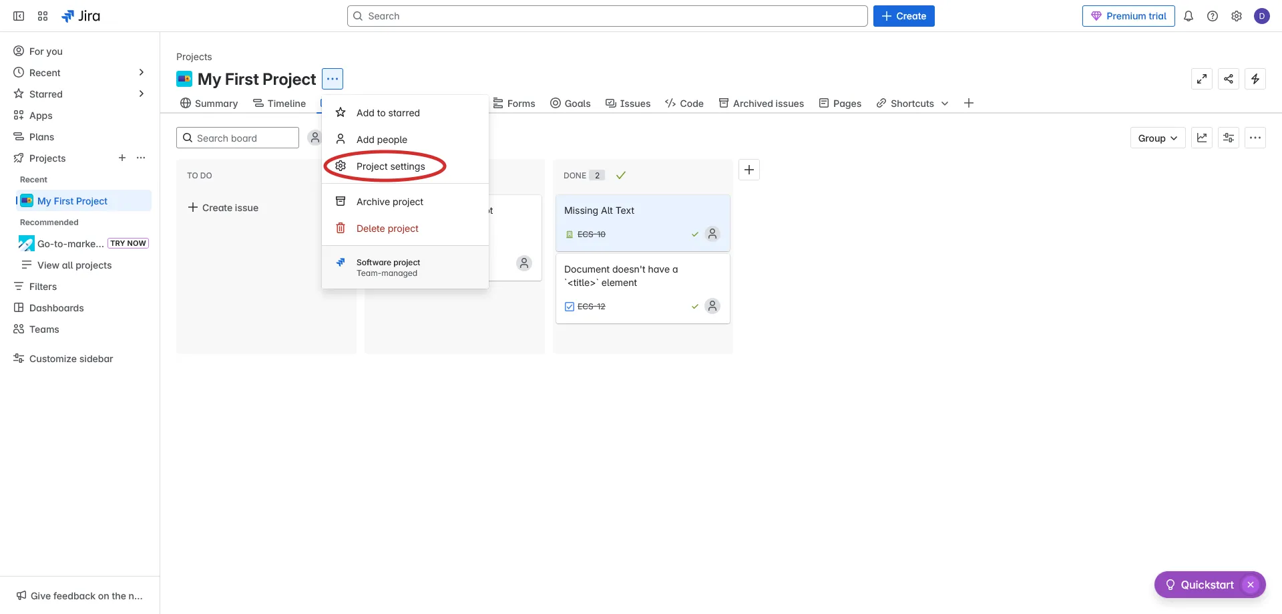Enter full screen with the expand icon
This screenshot has height=614, width=1282.
[x=1202, y=79]
